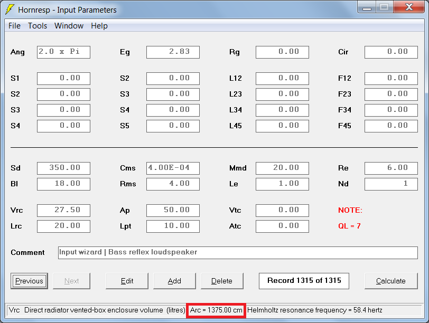The width and height of the screenshot is (429, 323).
Task: Open the Tools menu
Action: pyautogui.click(x=38, y=26)
